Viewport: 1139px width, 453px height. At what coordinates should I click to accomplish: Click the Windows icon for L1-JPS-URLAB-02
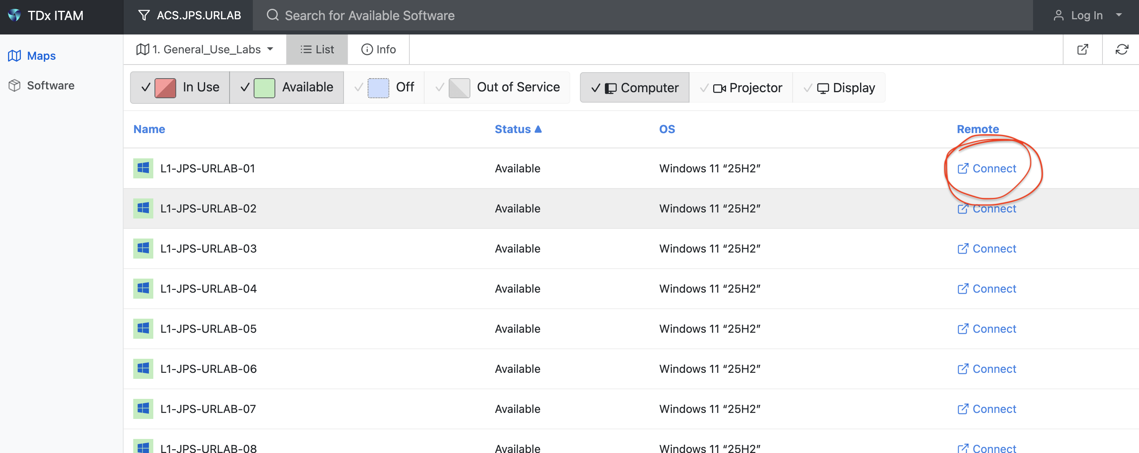(143, 208)
